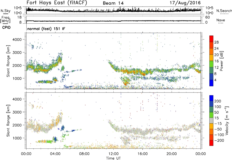232x160 pixels.
Task: Select the 'normal (fast) 151 IF' CPID text
Action: (x=46, y=29)
